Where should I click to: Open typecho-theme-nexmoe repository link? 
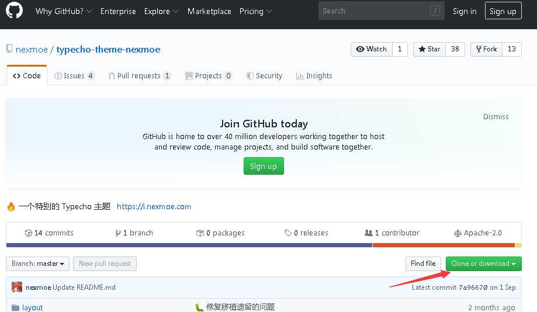pyautogui.click(x=108, y=49)
